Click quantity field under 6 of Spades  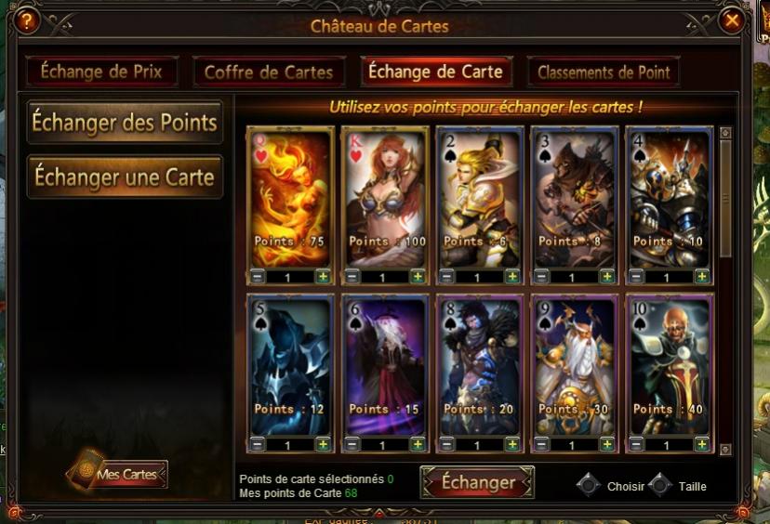[x=384, y=445]
